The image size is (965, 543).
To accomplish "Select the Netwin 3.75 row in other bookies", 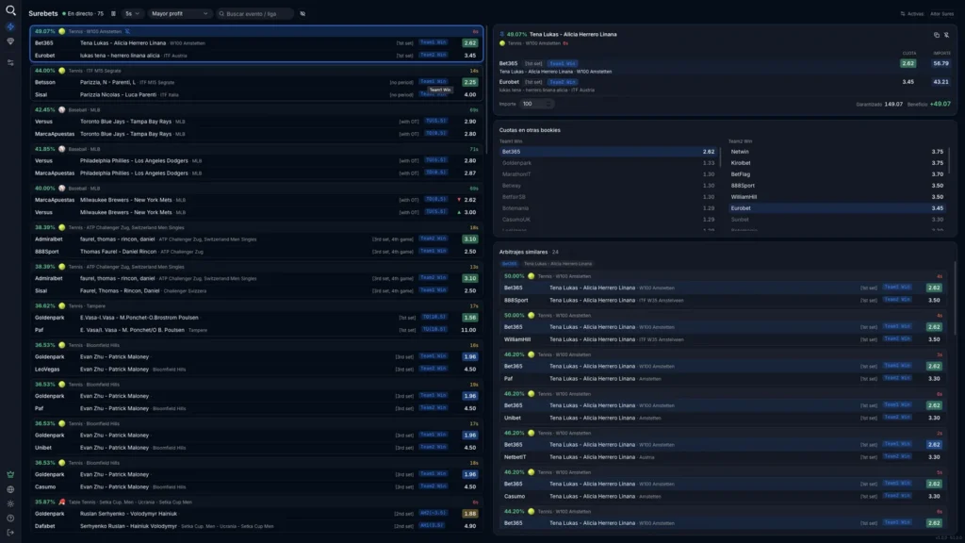I will pos(837,152).
